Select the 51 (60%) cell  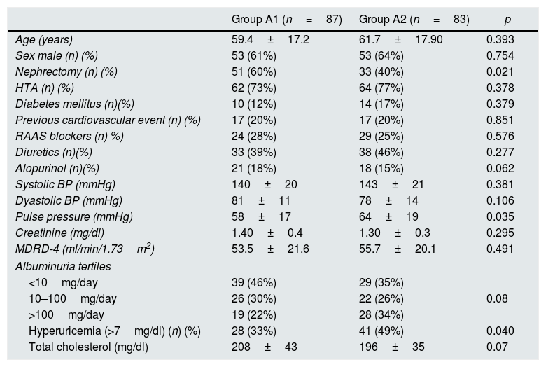[x=253, y=71]
